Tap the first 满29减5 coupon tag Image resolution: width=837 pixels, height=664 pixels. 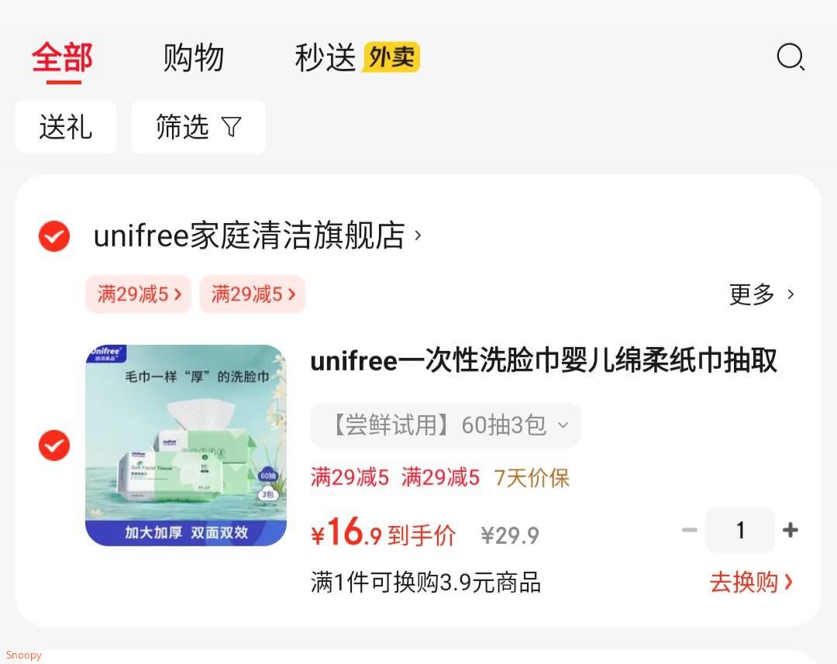tap(138, 294)
